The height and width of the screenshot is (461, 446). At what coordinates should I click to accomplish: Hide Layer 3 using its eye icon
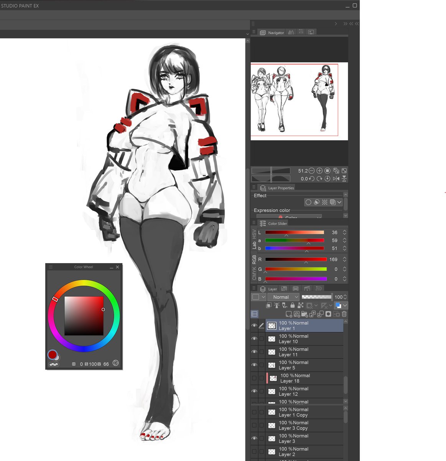tap(254, 438)
